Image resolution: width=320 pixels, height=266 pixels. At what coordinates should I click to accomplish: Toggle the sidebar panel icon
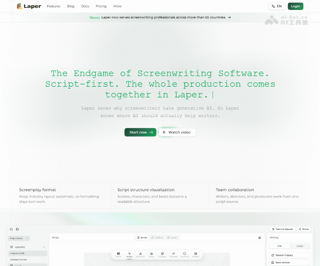[17, 229]
